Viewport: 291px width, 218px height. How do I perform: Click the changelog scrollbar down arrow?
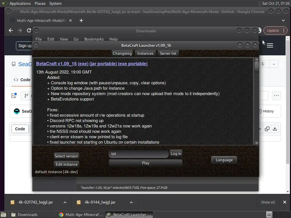[257, 143]
